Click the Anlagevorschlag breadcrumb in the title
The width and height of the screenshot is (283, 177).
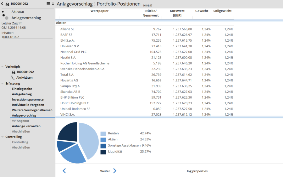[x=75, y=4]
